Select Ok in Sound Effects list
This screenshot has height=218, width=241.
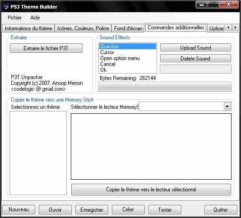click(128, 70)
